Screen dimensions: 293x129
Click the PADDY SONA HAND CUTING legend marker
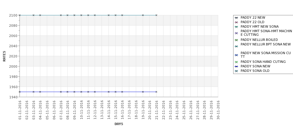236,62
